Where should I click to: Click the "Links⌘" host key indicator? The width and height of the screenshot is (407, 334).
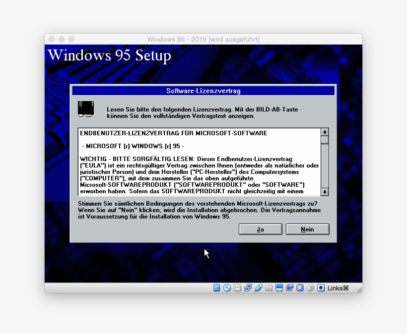pos(338,287)
